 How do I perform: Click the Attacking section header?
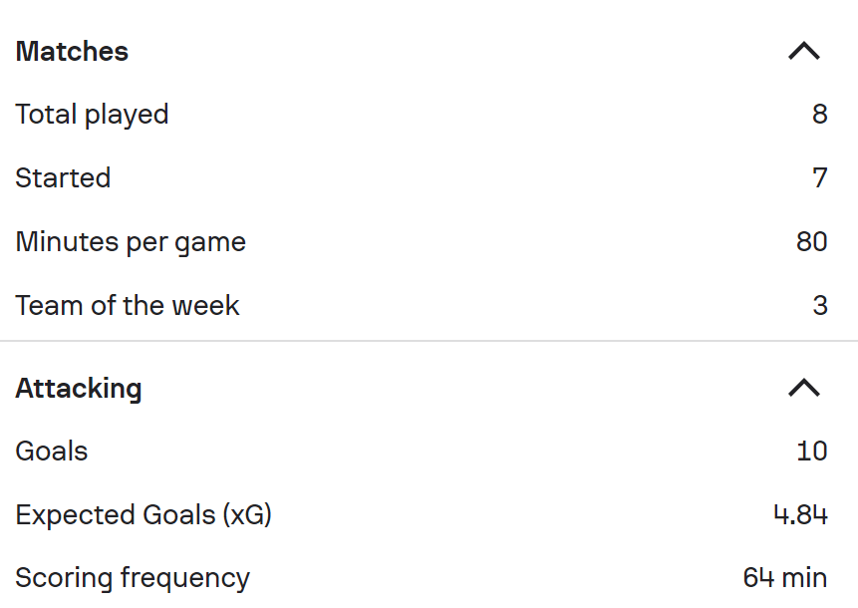click(79, 388)
